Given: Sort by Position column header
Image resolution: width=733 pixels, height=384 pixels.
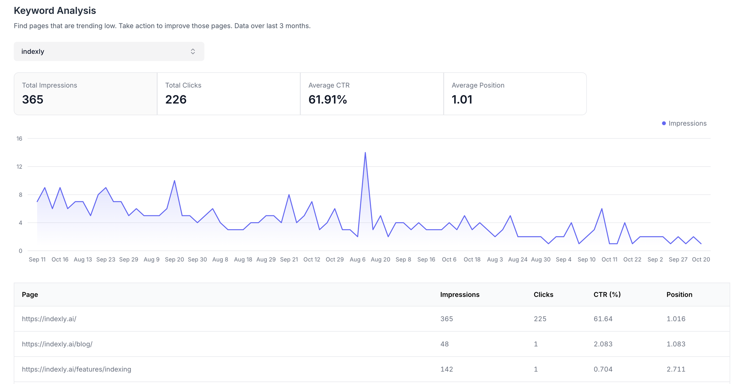Looking at the screenshot, I should coord(679,295).
